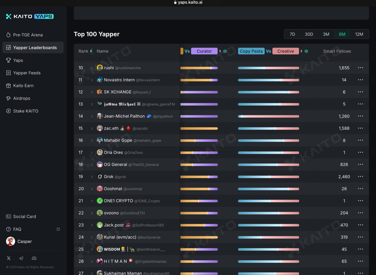
Task: Open the three-dot menu for Grok
Action: coord(360,177)
